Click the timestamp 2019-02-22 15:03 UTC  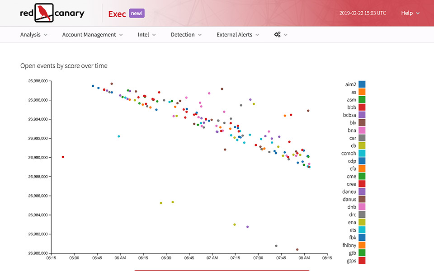[x=363, y=13]
